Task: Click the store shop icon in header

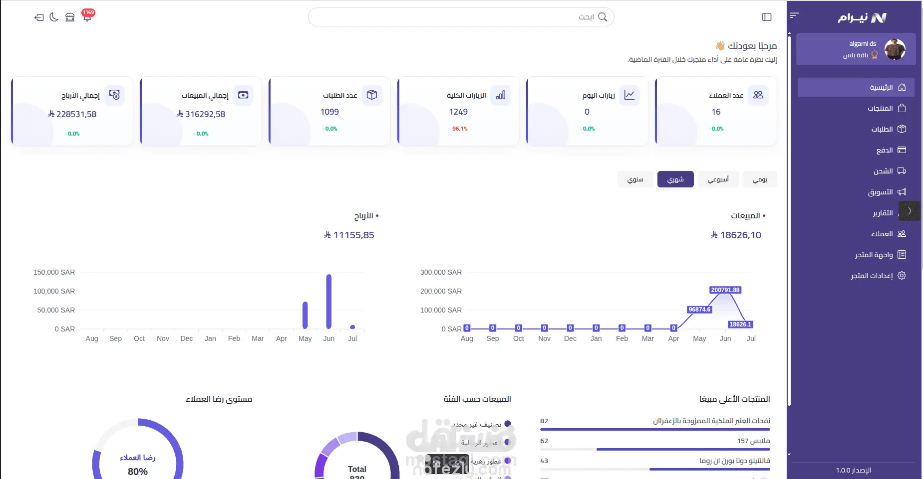Action: [x=70, y=17]
